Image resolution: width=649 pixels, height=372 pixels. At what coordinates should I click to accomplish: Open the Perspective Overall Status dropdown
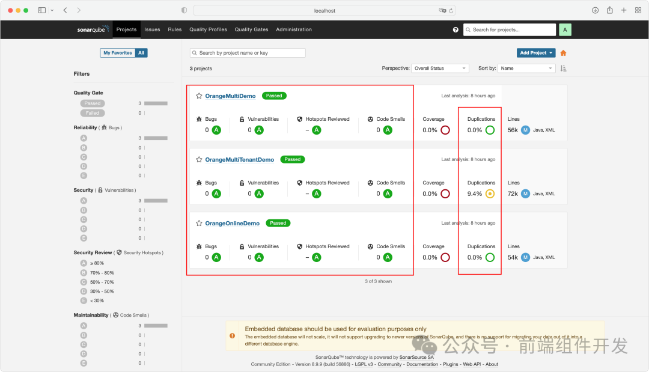pyautogui.click(x=440, y=69)
